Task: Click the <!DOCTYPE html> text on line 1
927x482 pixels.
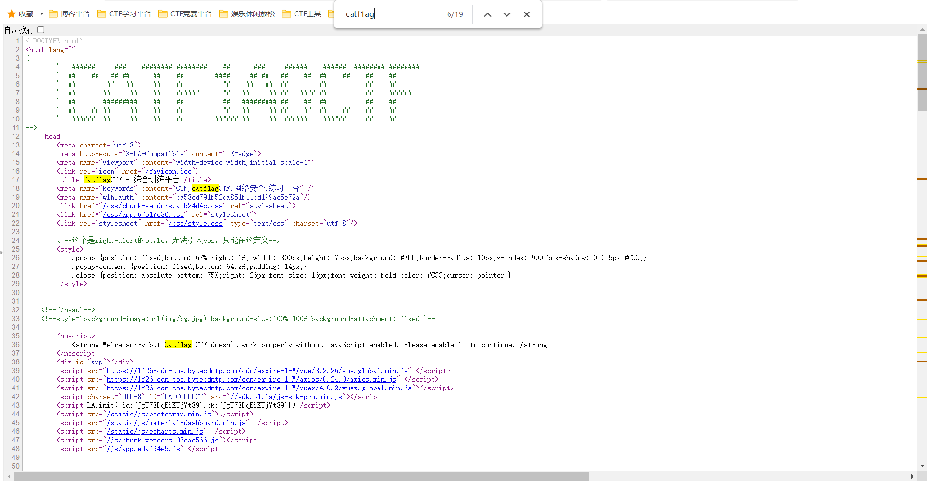Action: pos(55,41)
